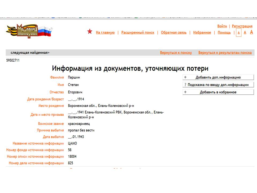
Task: Click Вернуться к результатам поиска
Action: coord(225,53)
